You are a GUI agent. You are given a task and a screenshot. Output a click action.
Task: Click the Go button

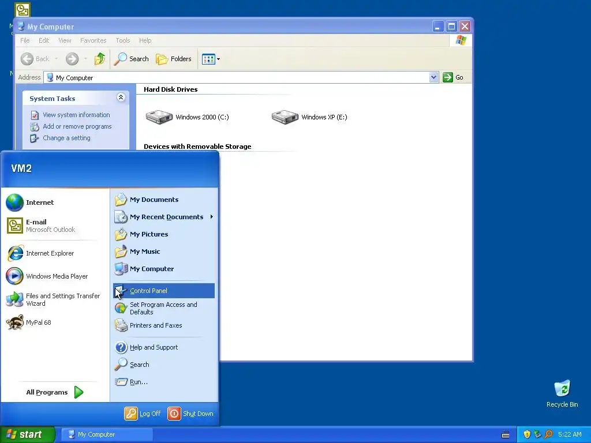click(454, 77)
